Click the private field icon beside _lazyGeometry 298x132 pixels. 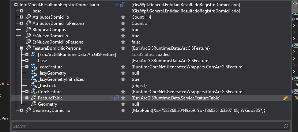pyautogui.click(x=34, y=73)
